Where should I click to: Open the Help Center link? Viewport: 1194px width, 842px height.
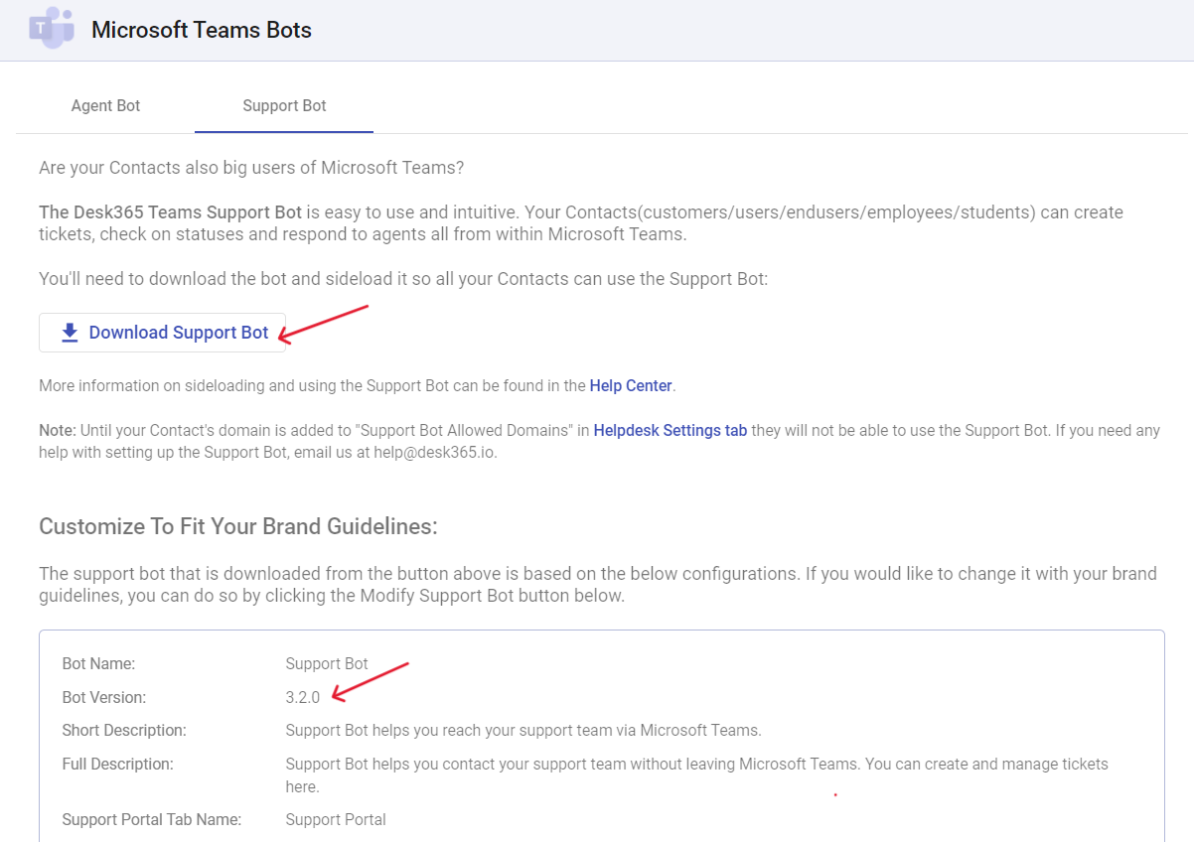click(x=631, y=385)
